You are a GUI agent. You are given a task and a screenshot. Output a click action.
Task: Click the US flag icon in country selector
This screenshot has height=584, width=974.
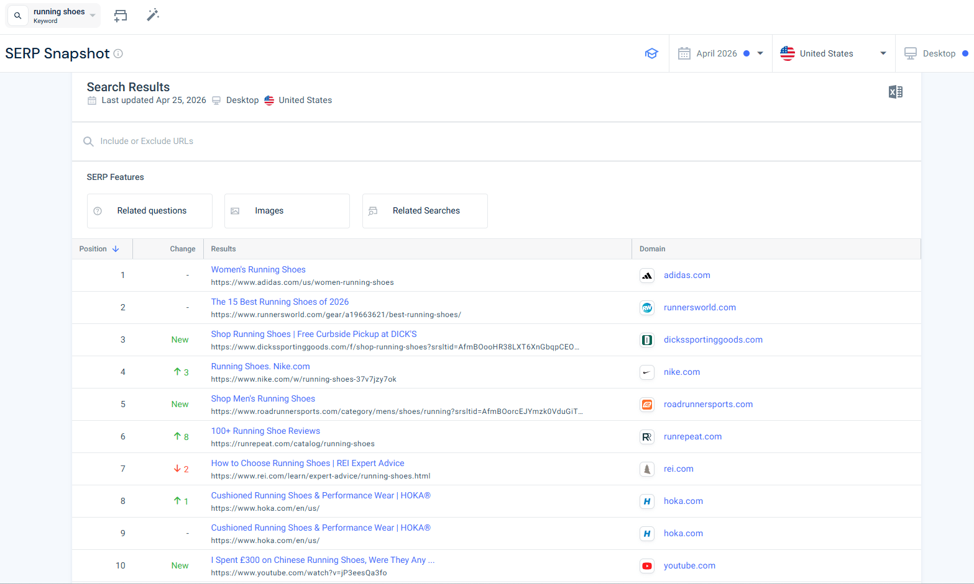click(x=788, y=53)
